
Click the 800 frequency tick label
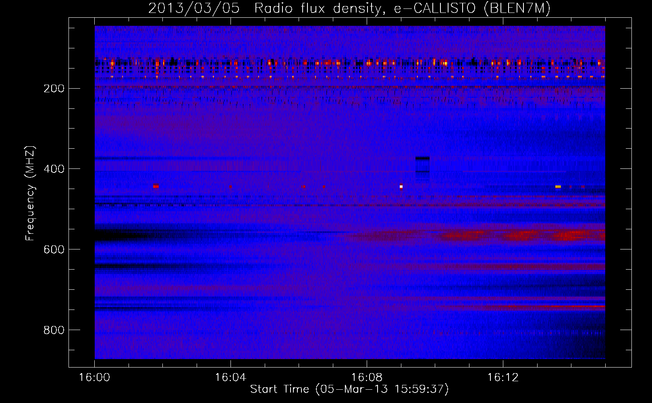[54, 330]
